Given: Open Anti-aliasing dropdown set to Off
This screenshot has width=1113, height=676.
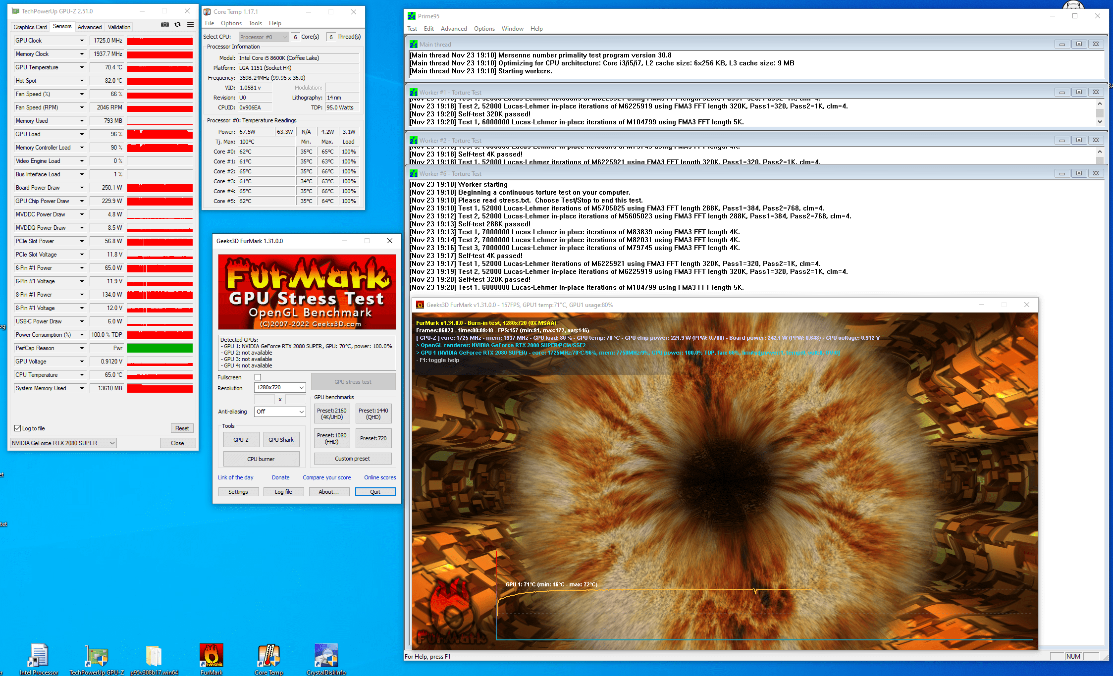Looking at the screenshot, I should [x=280, y=412].
